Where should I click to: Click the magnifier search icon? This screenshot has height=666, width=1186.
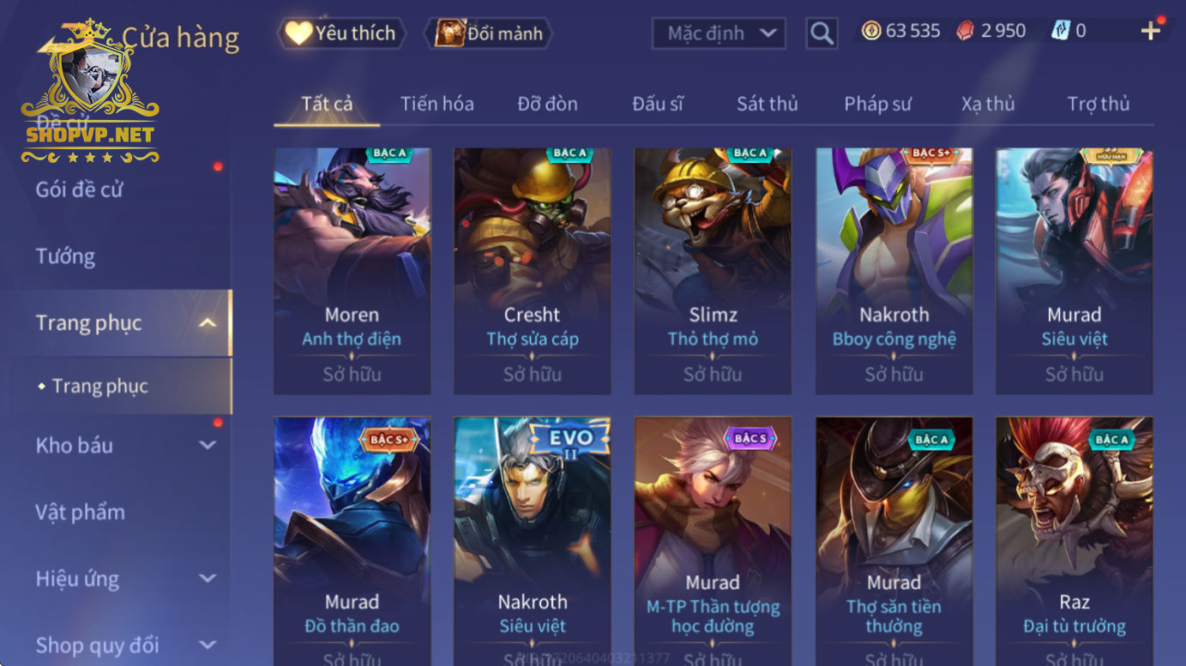pyautogui.click(x=822, y=33)
